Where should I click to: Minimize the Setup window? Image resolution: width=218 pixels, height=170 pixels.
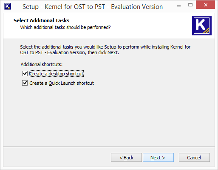179,6
